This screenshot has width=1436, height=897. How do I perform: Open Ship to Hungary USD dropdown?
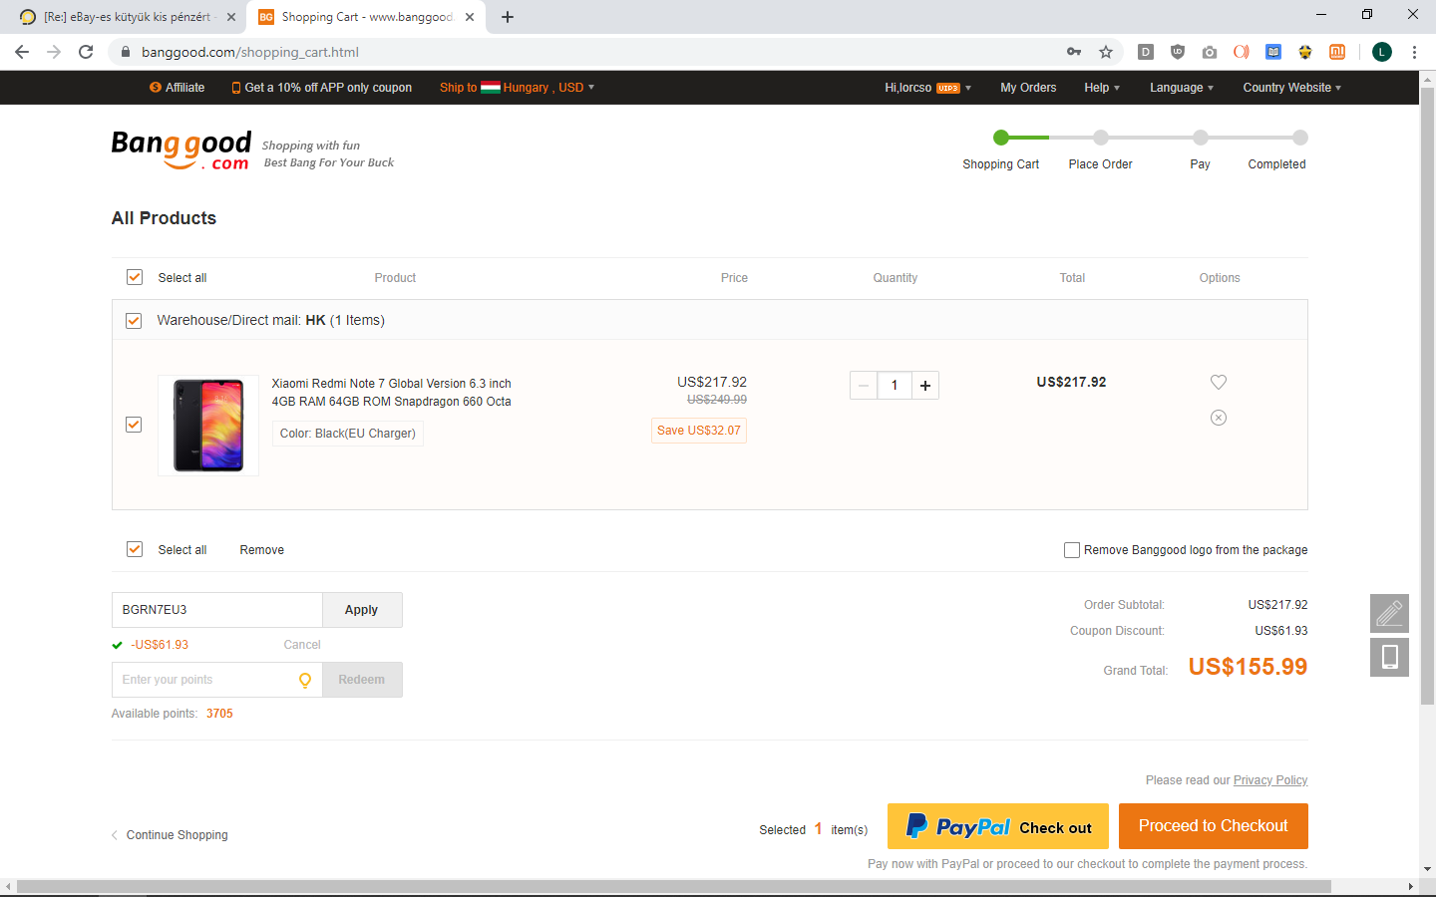pos(517,88)
